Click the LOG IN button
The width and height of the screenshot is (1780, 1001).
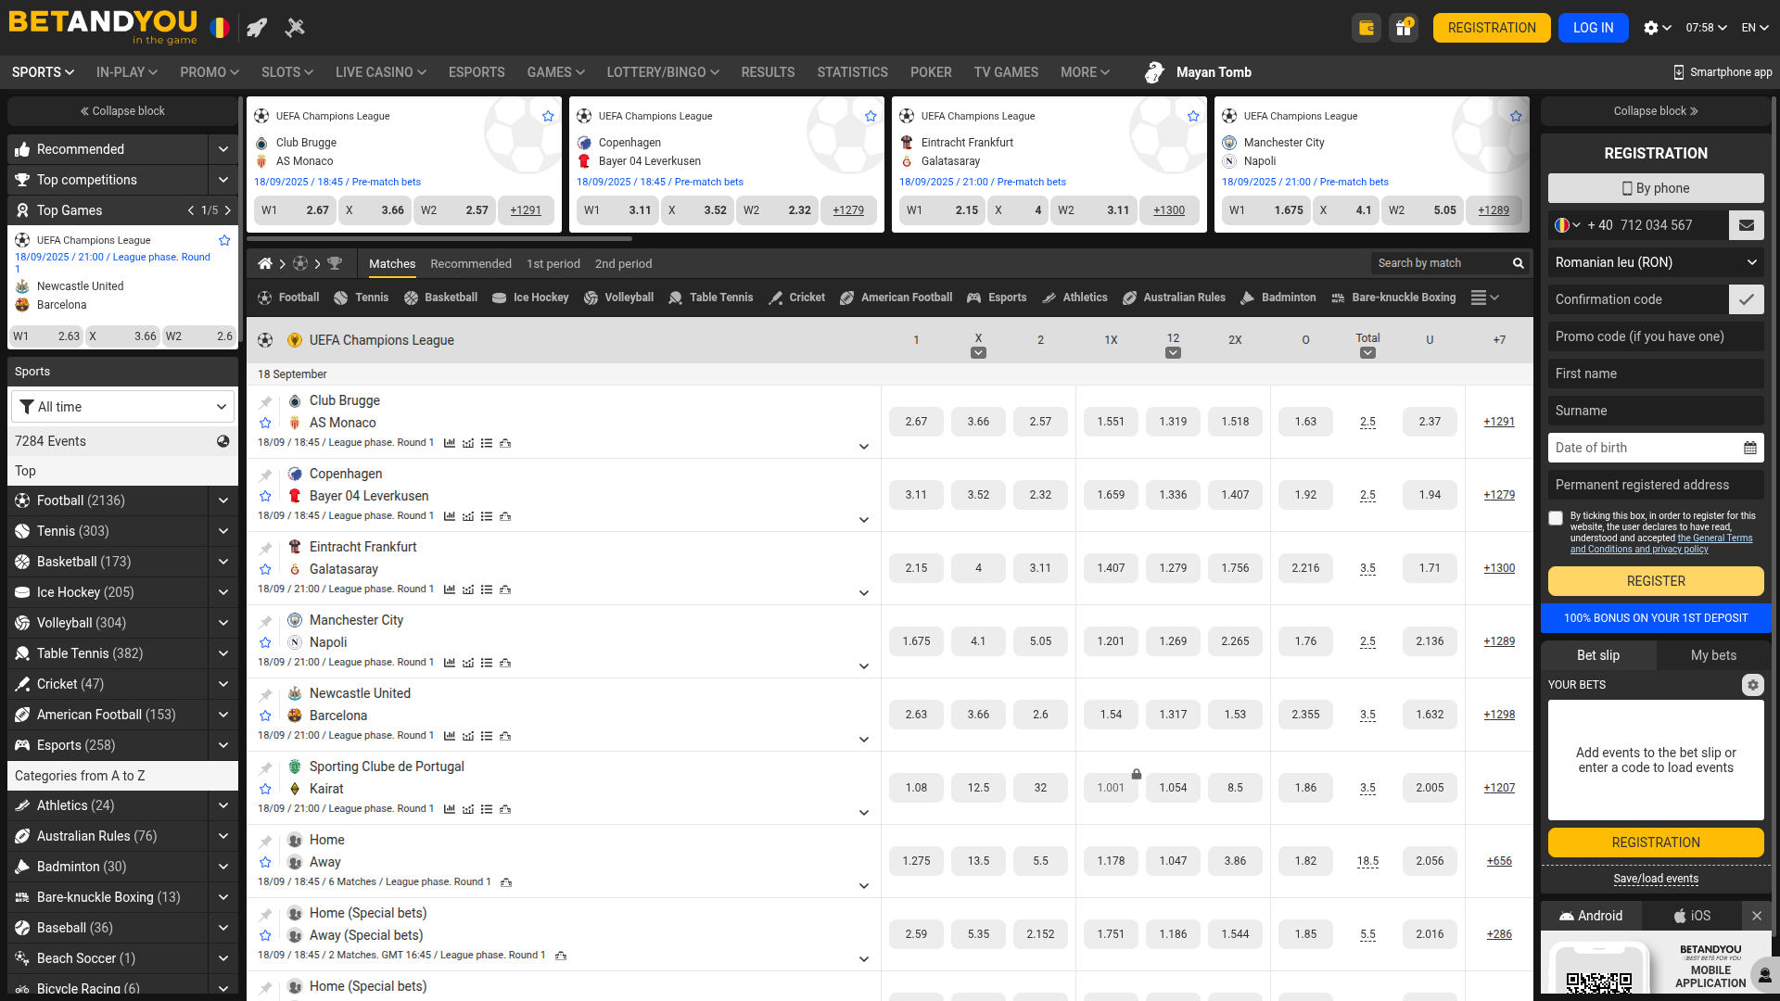point(1593,28)
